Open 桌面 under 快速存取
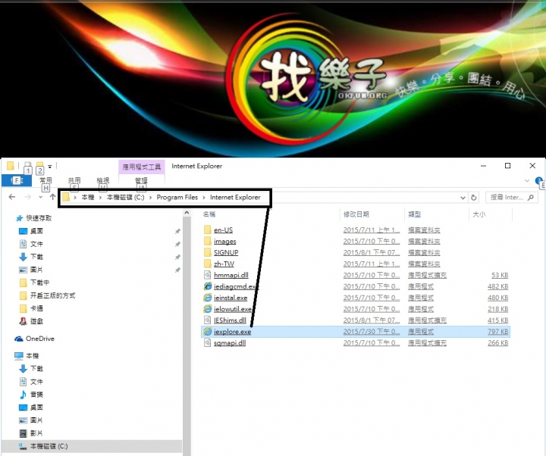546x456 pixels. [31, 231]
